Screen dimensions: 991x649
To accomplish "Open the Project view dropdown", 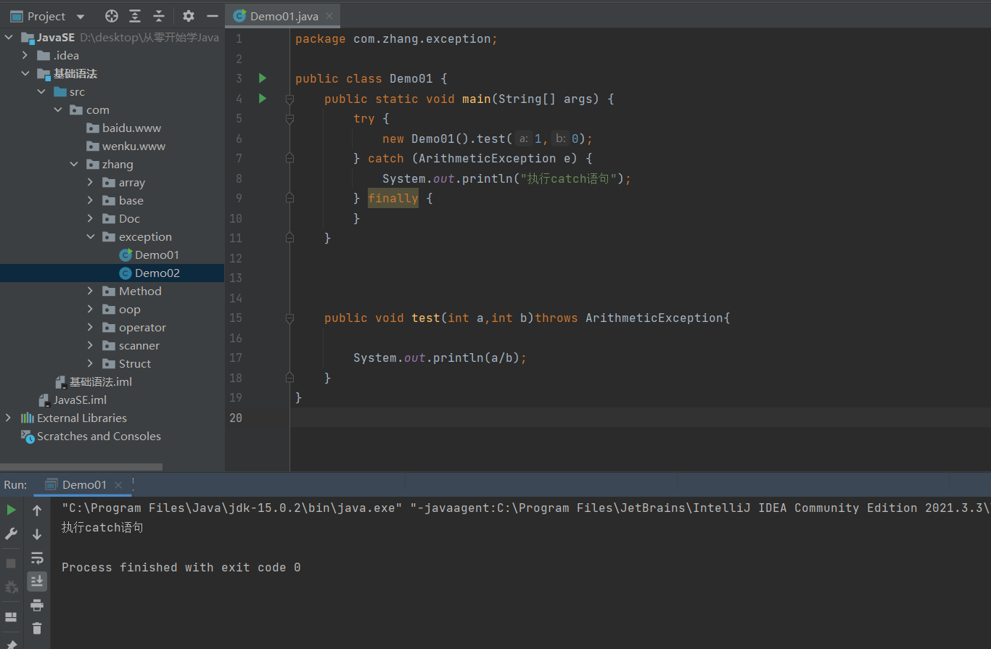I will coord(81,16).
